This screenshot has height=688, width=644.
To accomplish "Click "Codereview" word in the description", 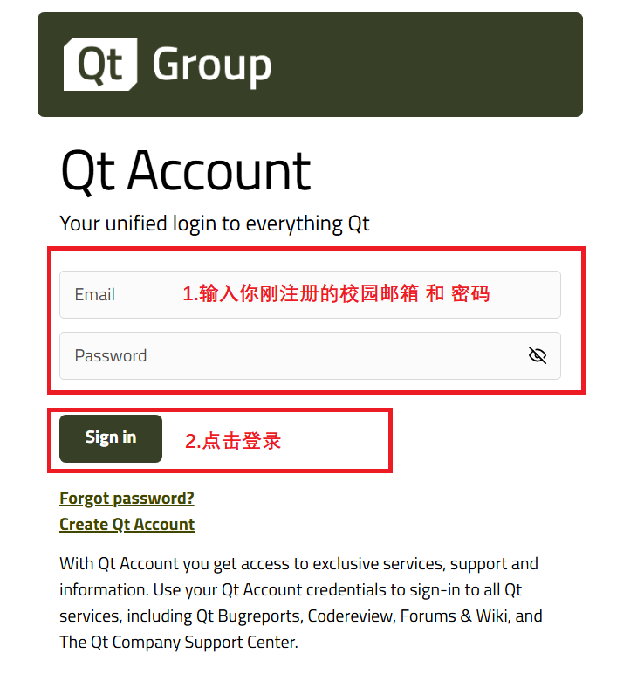I will point(349,616).
